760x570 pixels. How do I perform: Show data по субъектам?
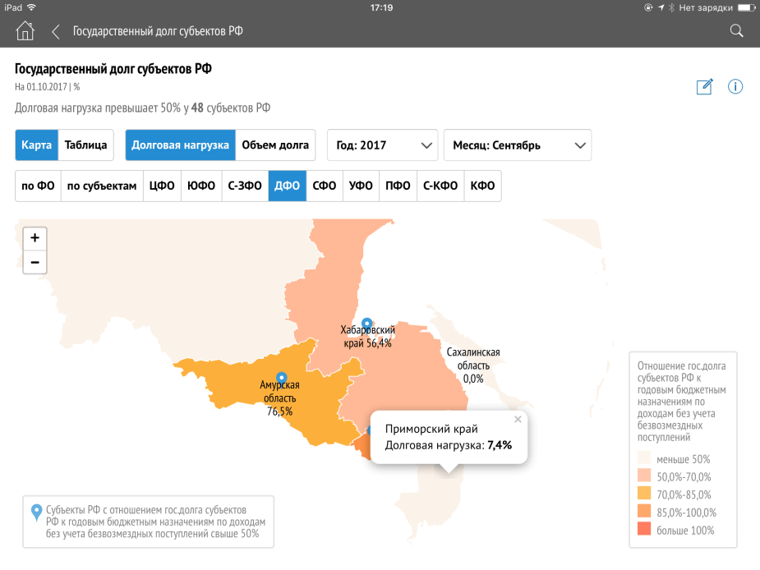click(x=102, y=186)
